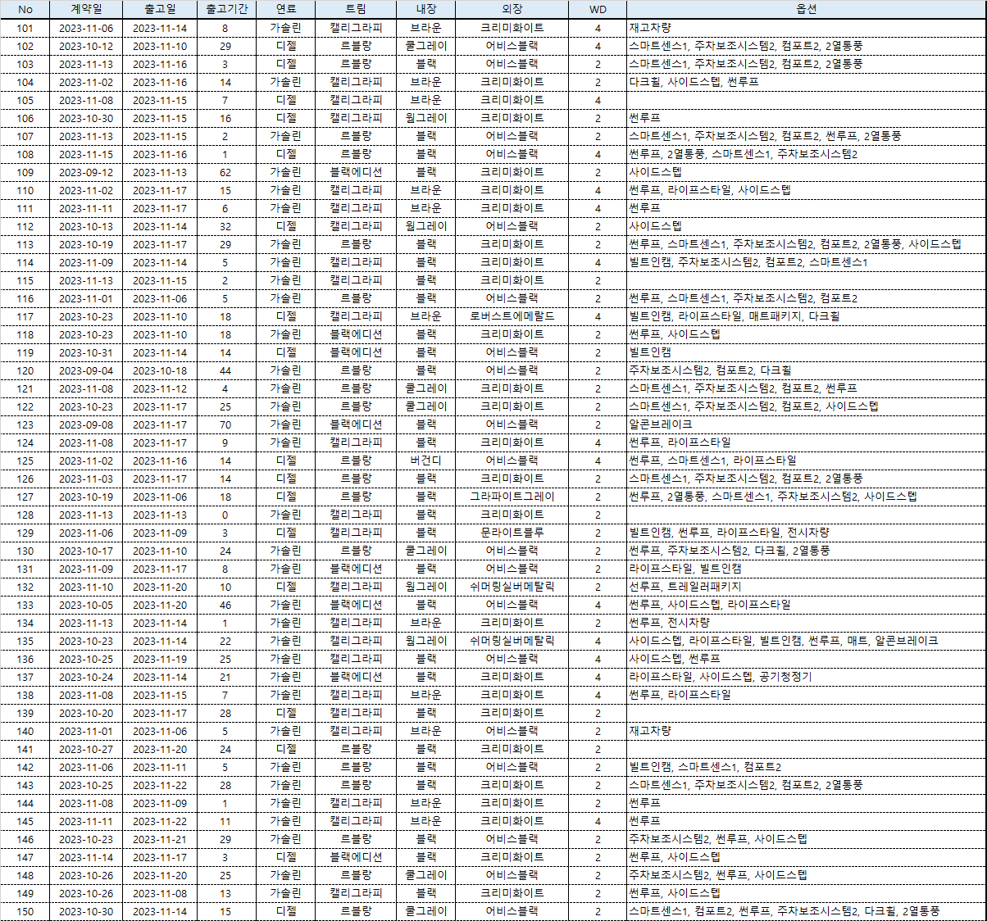Select options '라이프스타일, 사이드스텝, 공기청정기'
This screenshot has width=987, height=921.
(x=721, y=677)
